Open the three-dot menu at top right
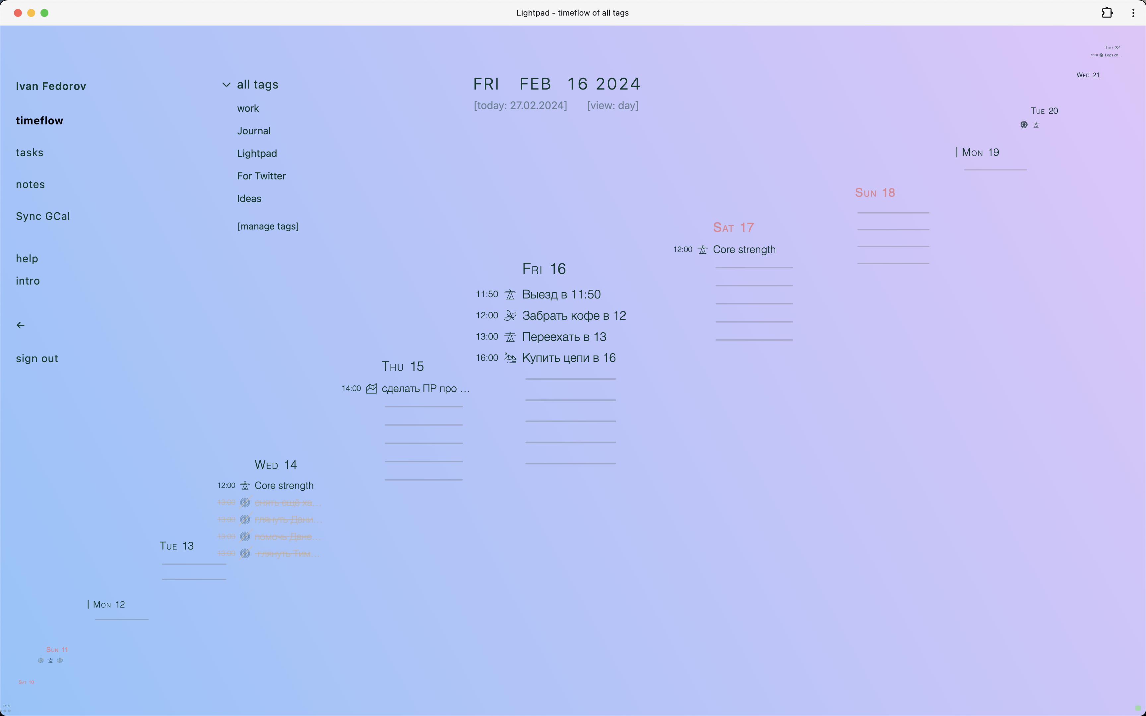Viewport: 1146px width, 716px height. (1133, 13)
